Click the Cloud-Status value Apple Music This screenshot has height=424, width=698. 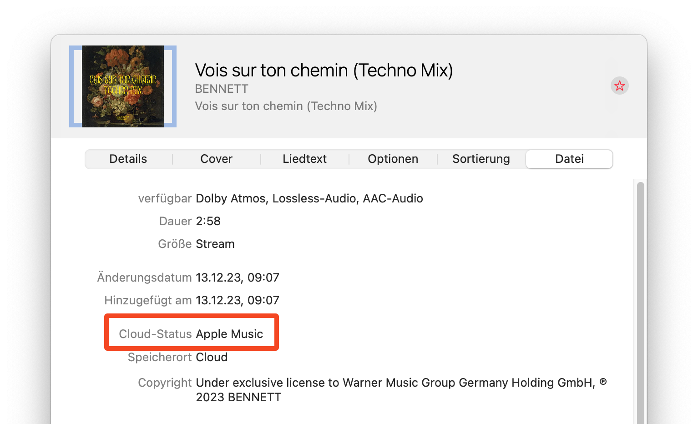[x=229, y=334]
